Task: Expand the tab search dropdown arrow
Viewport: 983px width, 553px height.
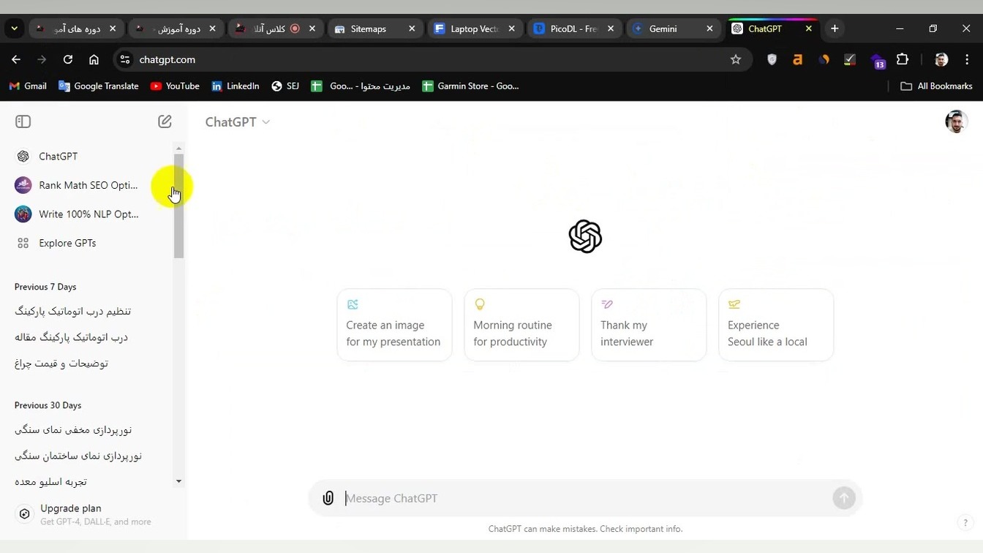Action: (x=14, y=29)
